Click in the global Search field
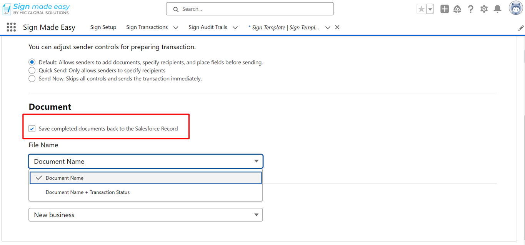This screenshot has height=245, width=525. coord(250,9)
